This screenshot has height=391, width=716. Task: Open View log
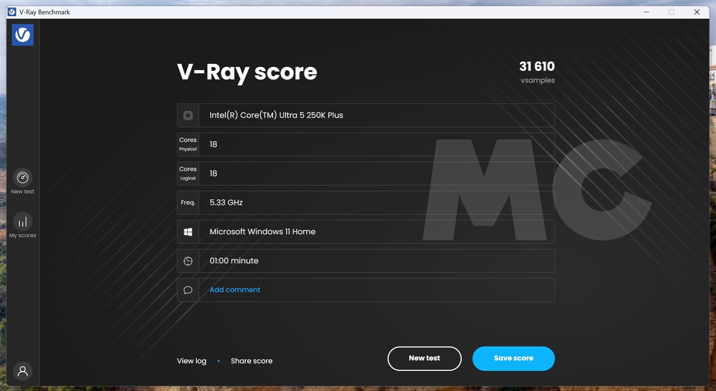[x=191, y=361]
